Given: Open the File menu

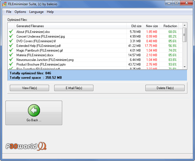Looking at the screenshot, I should click(9, 12).
